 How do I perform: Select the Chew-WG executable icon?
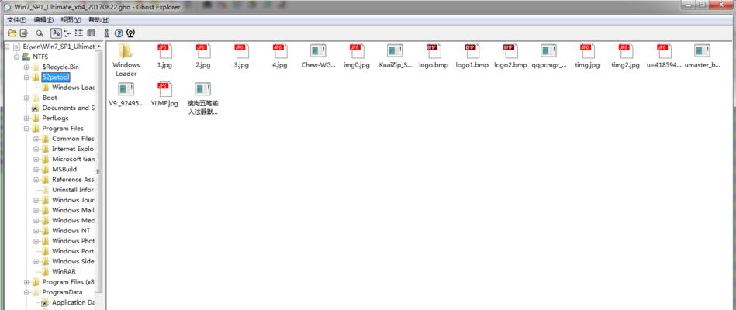(318, 50)
